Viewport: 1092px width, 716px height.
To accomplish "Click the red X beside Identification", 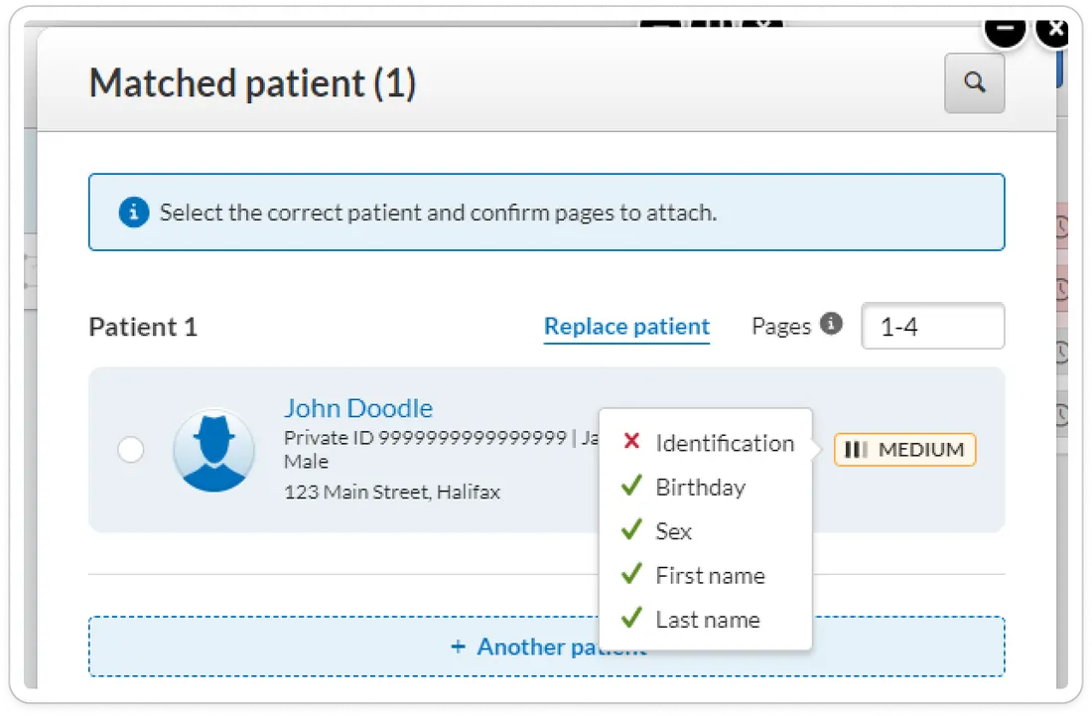I will tap(631, 441).
